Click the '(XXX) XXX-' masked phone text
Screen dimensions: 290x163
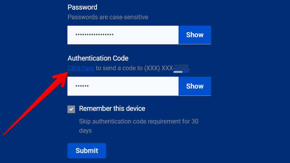pos(159,68)
